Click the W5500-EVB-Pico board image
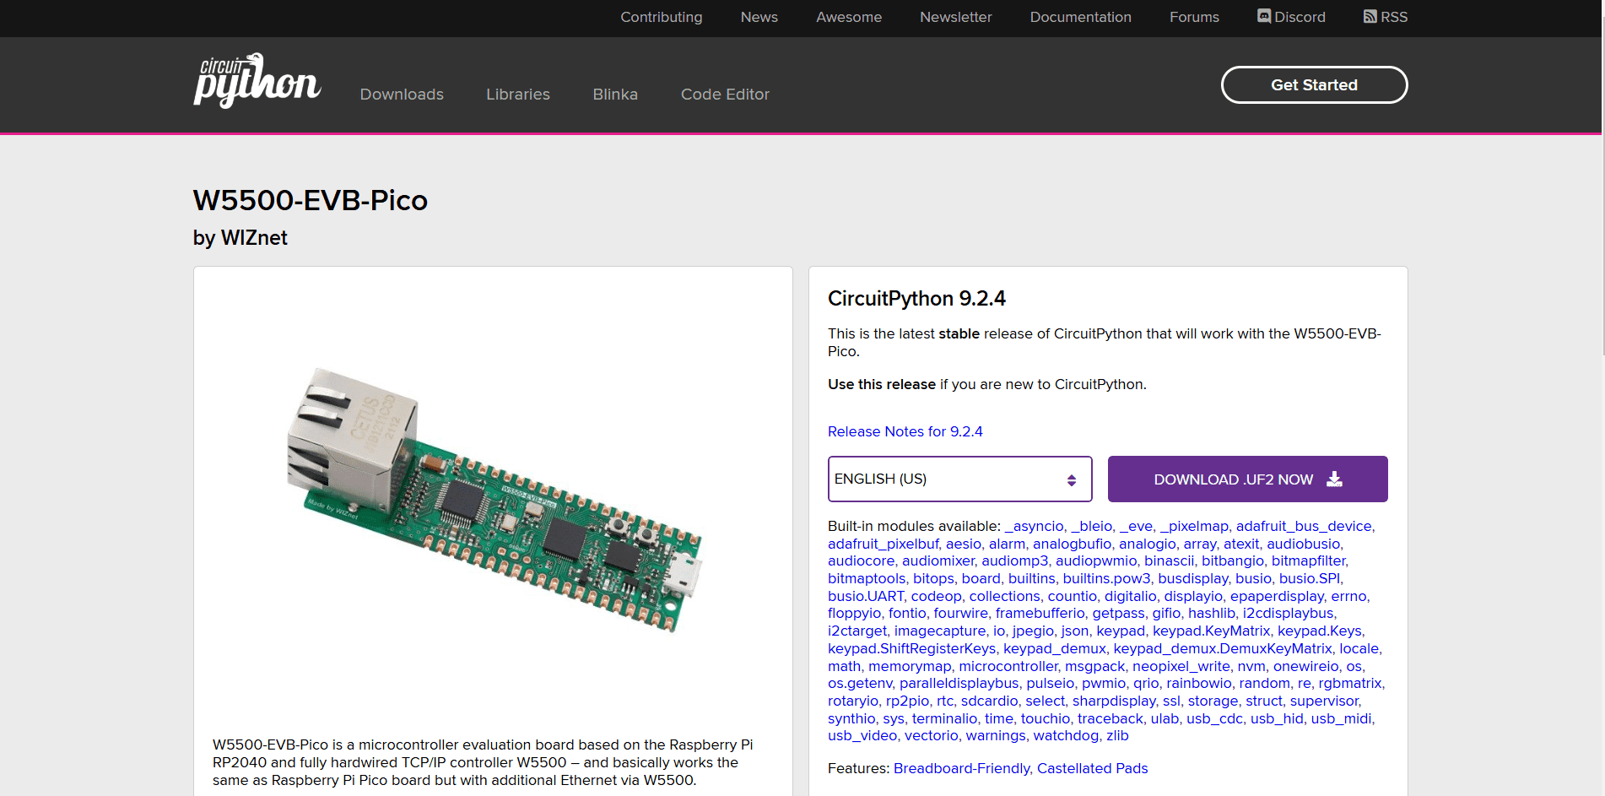 tap(494, 500)
